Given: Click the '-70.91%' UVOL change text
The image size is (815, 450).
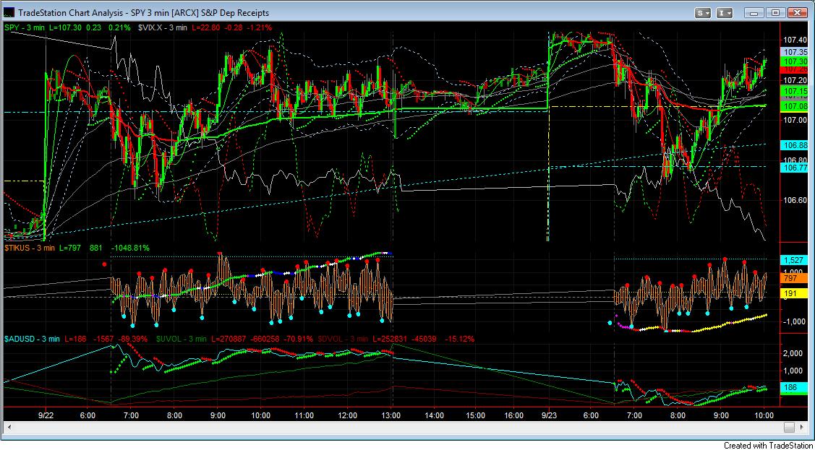Looking at the screenshot, I should 299,339.
